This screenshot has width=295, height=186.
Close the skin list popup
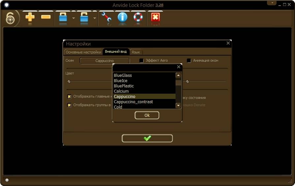pos(179,67)
